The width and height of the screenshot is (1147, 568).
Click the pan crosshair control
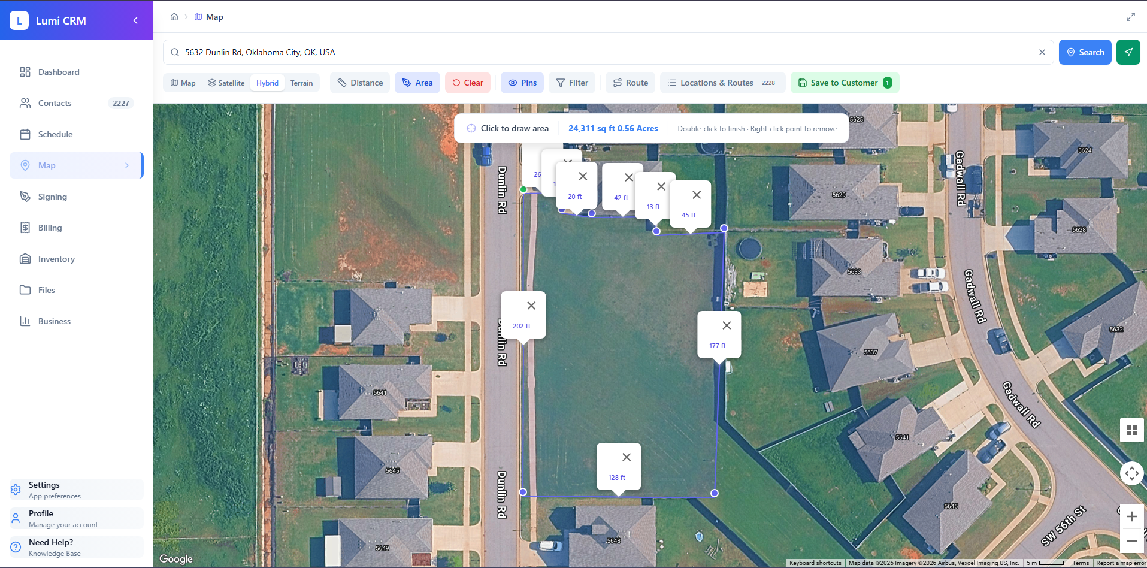(x=1131, y=473)
